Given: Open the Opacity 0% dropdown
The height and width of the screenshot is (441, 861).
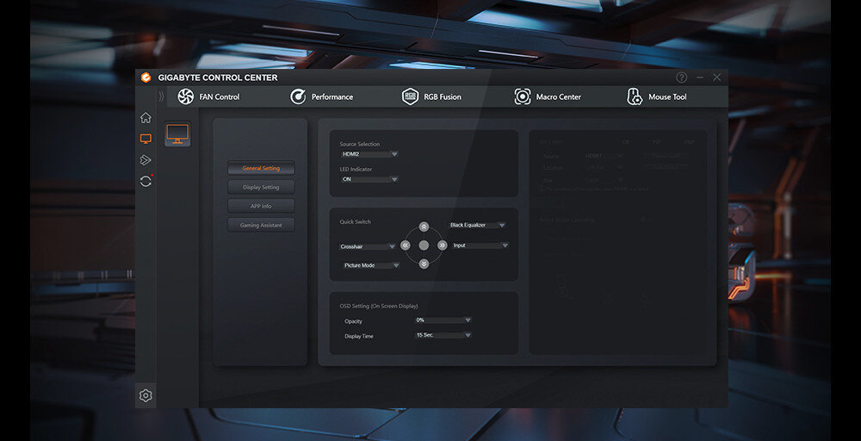Looking at the screenshot, I should [x=443, y=320].
